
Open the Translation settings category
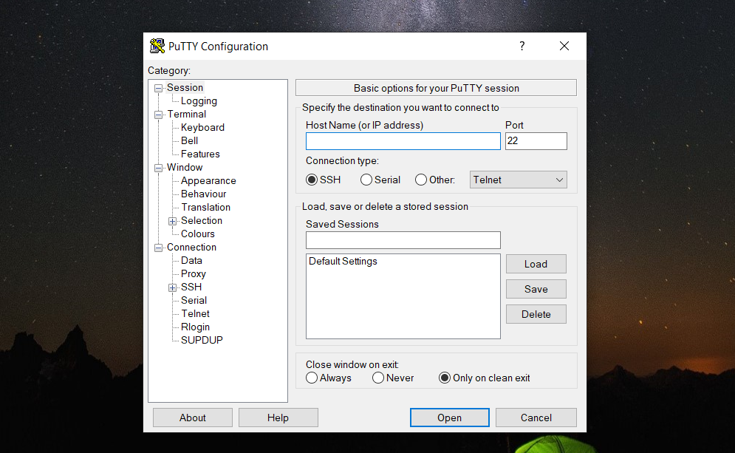tap(206, 207)
